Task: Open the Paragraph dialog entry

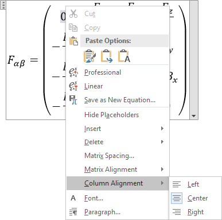Action: (x=118, y=212)
